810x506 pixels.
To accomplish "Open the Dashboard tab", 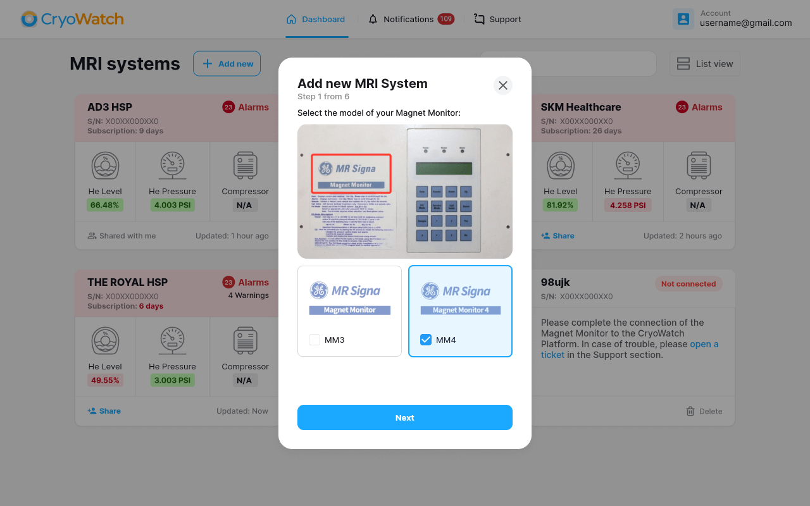I will (x=316, y=19).
